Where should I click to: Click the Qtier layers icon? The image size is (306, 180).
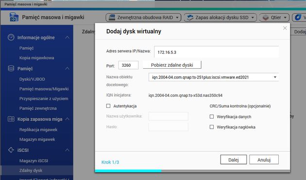pos(265,18)
